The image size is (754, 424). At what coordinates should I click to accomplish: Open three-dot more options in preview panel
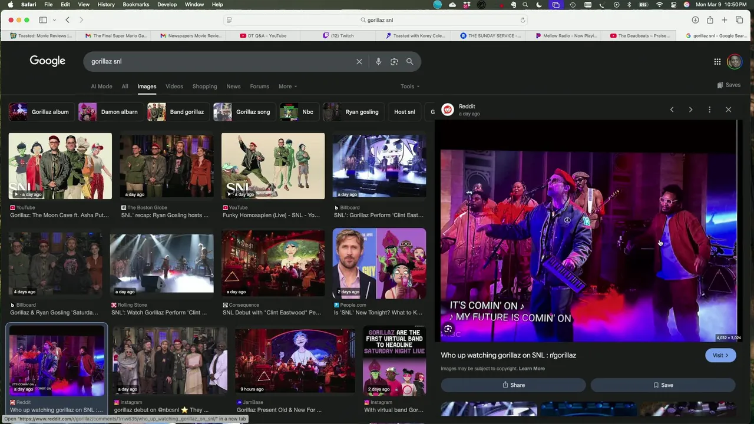709,110
